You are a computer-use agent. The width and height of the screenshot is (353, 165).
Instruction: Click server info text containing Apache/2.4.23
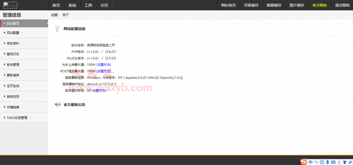pyautogui.click(x=135, y=78)
